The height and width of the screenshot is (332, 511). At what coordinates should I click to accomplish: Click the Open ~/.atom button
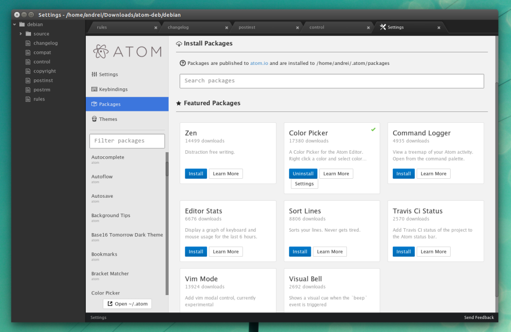point(127,304)
